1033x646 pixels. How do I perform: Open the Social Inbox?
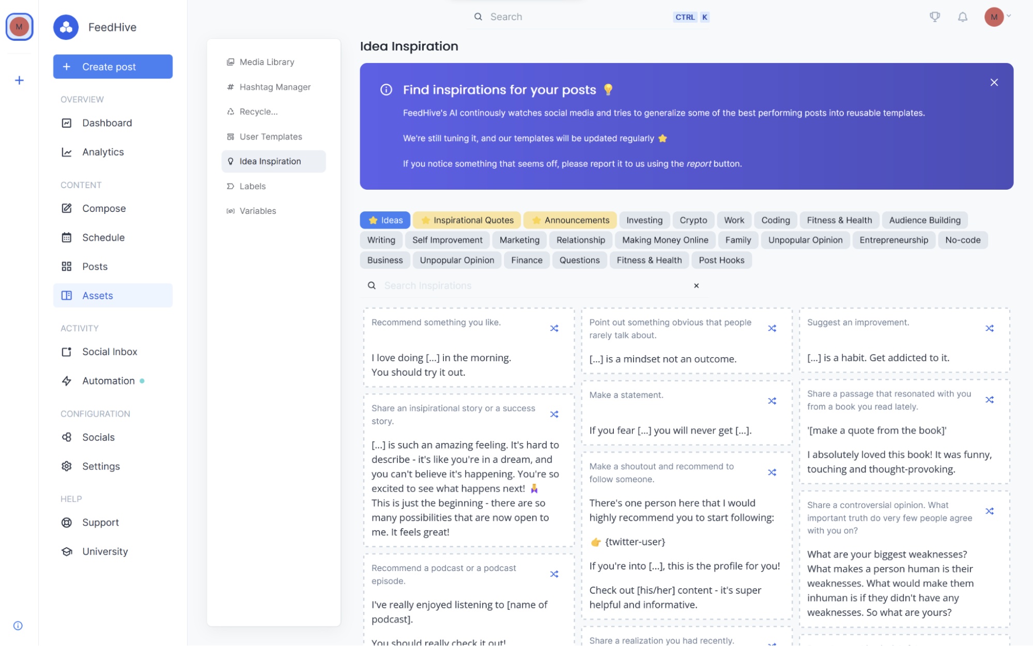point(109,351)
